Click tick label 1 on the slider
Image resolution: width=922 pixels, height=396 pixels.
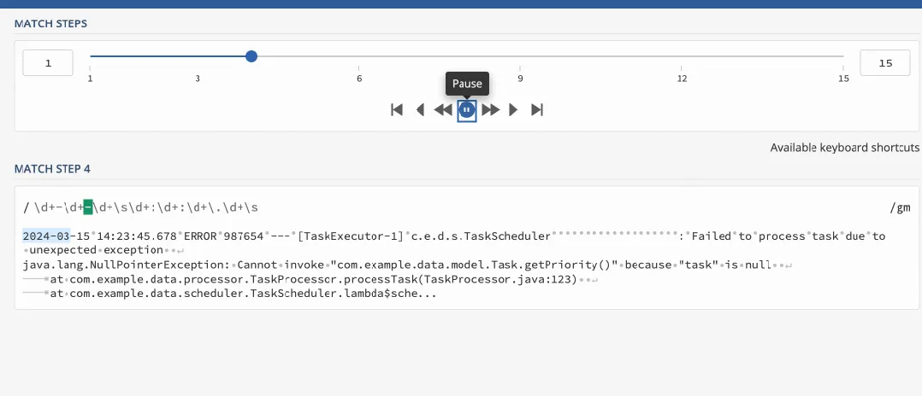(90, 79)
